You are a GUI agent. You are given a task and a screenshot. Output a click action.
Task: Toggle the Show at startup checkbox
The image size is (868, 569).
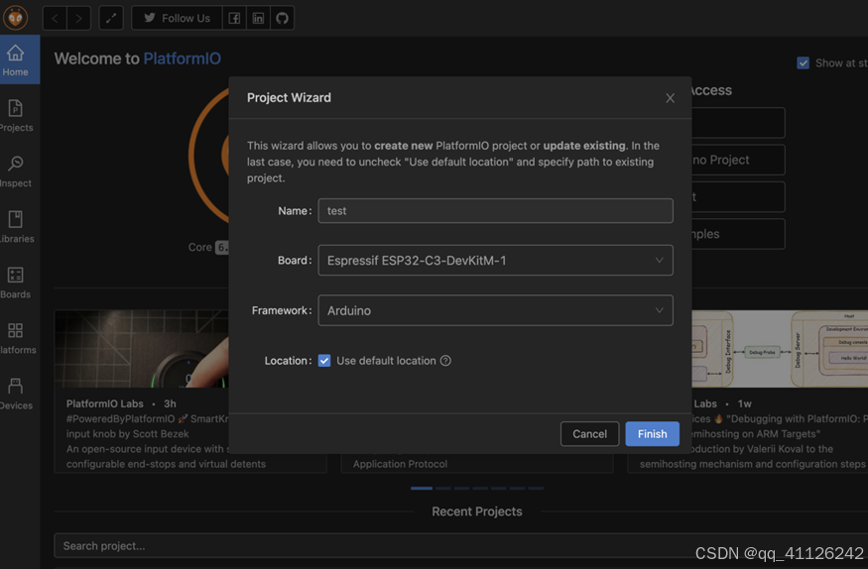tap(803, 63)
